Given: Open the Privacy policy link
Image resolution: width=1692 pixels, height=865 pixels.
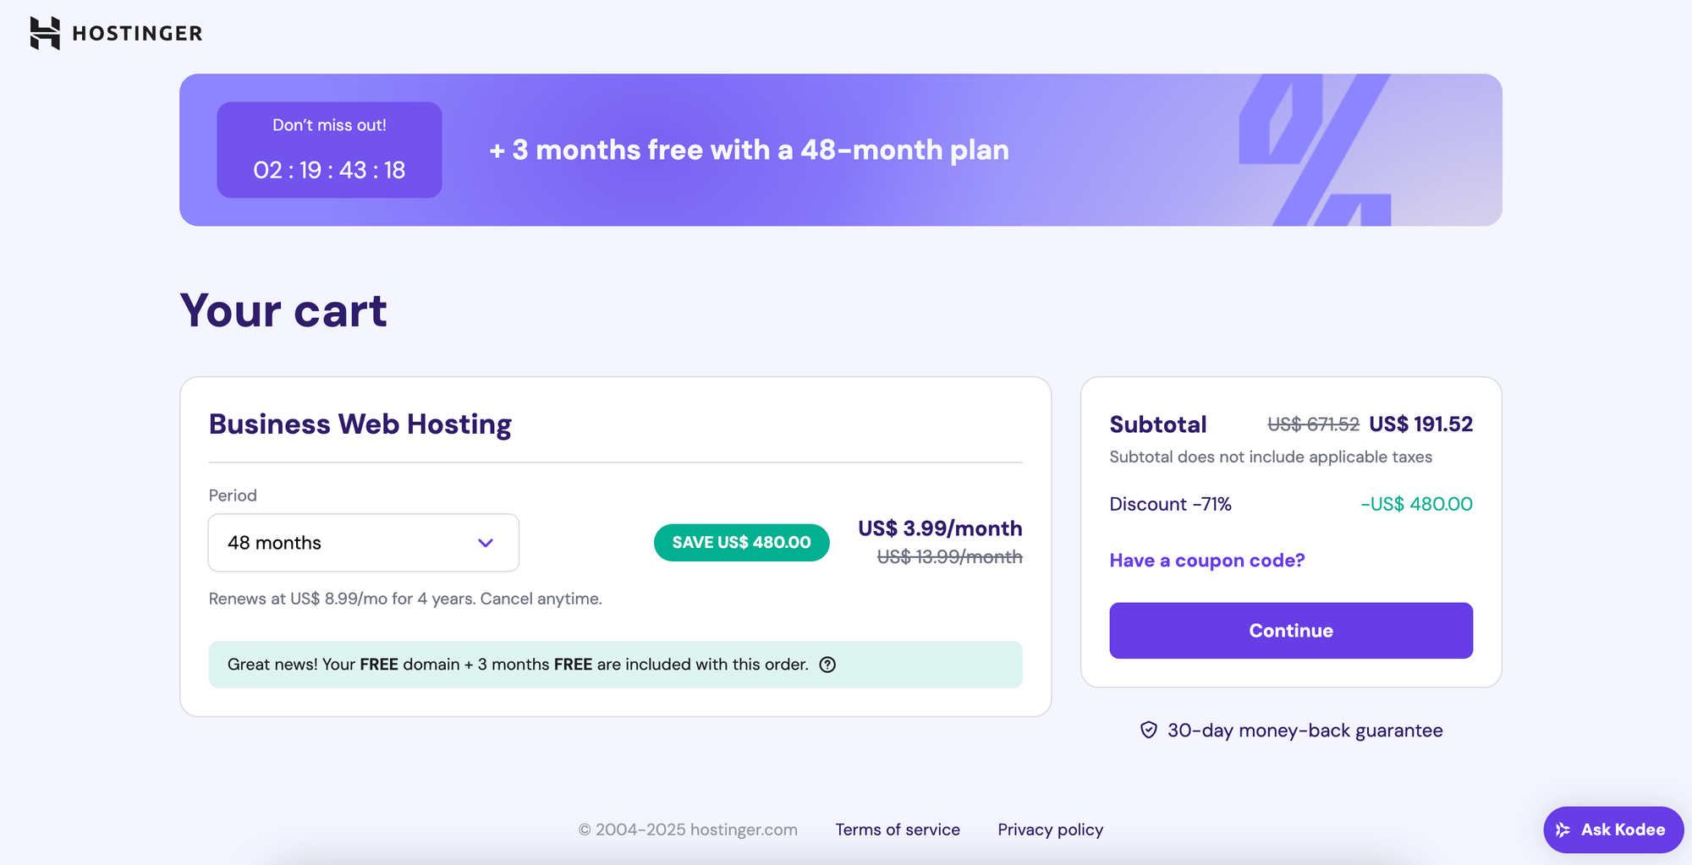Looking at the screenshot, I should (1050, 829).
